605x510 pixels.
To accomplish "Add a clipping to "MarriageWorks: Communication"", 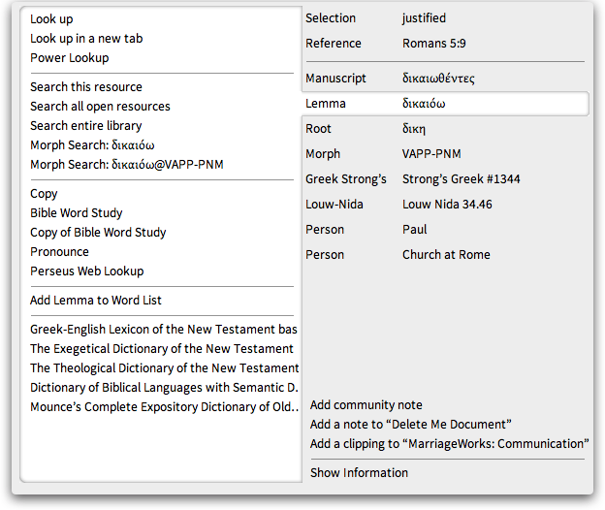I will pyautogui.click(x=450, y=444).
